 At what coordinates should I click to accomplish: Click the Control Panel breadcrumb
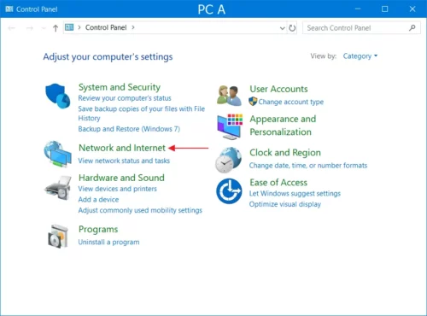click(x=106, y=27)
